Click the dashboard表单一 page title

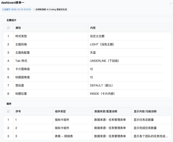click(13, 3)
